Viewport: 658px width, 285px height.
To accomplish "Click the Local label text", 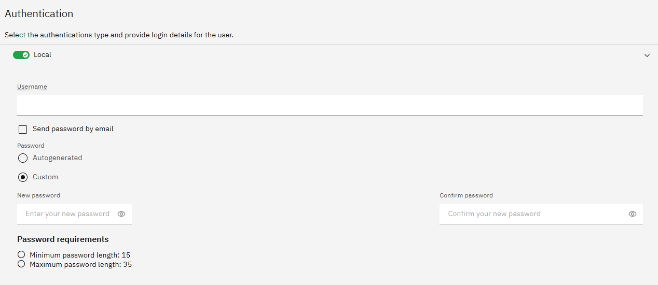I will click(x=43, y=55).
